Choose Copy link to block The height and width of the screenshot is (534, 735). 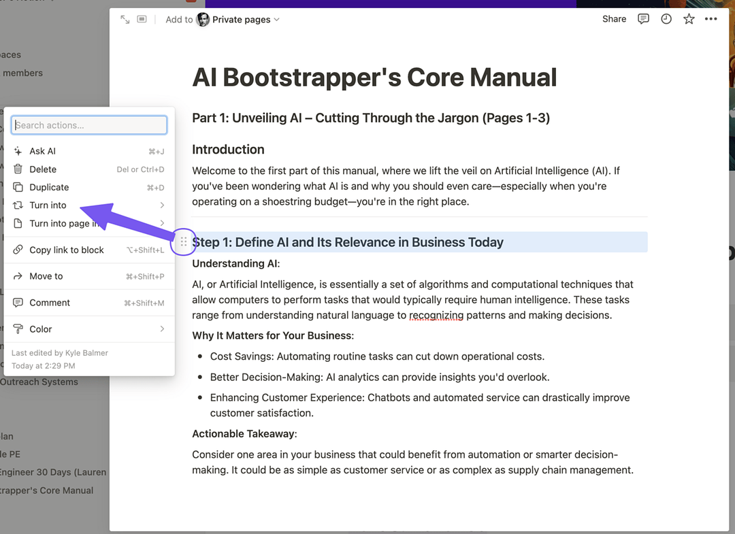(x=66, y=250)
